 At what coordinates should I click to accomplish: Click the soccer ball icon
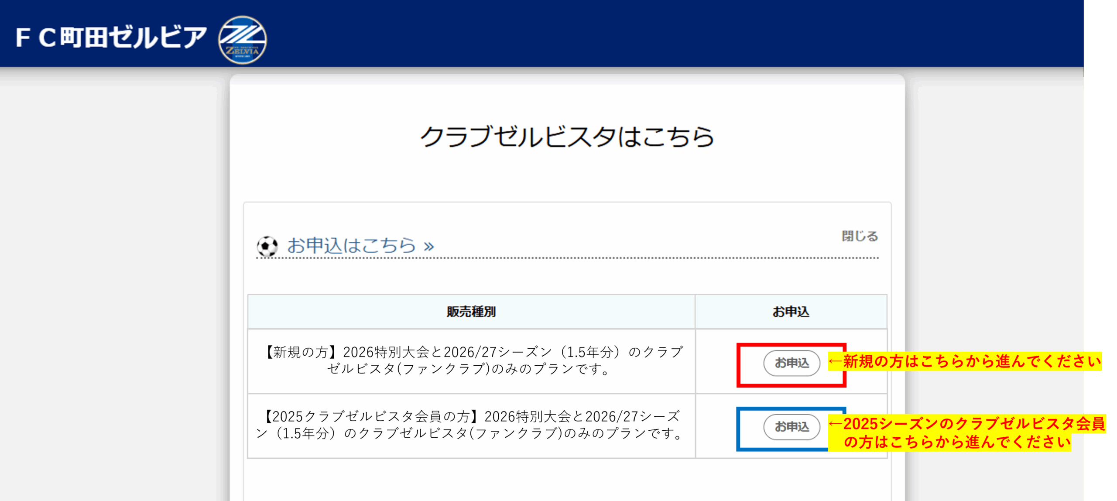pyautogui.click(x=267, y=246)
